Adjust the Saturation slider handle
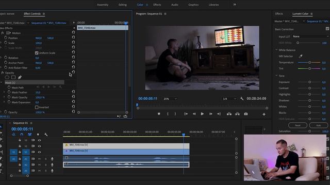Viewport: 330px width, 185px height. (x=309, y=131)
